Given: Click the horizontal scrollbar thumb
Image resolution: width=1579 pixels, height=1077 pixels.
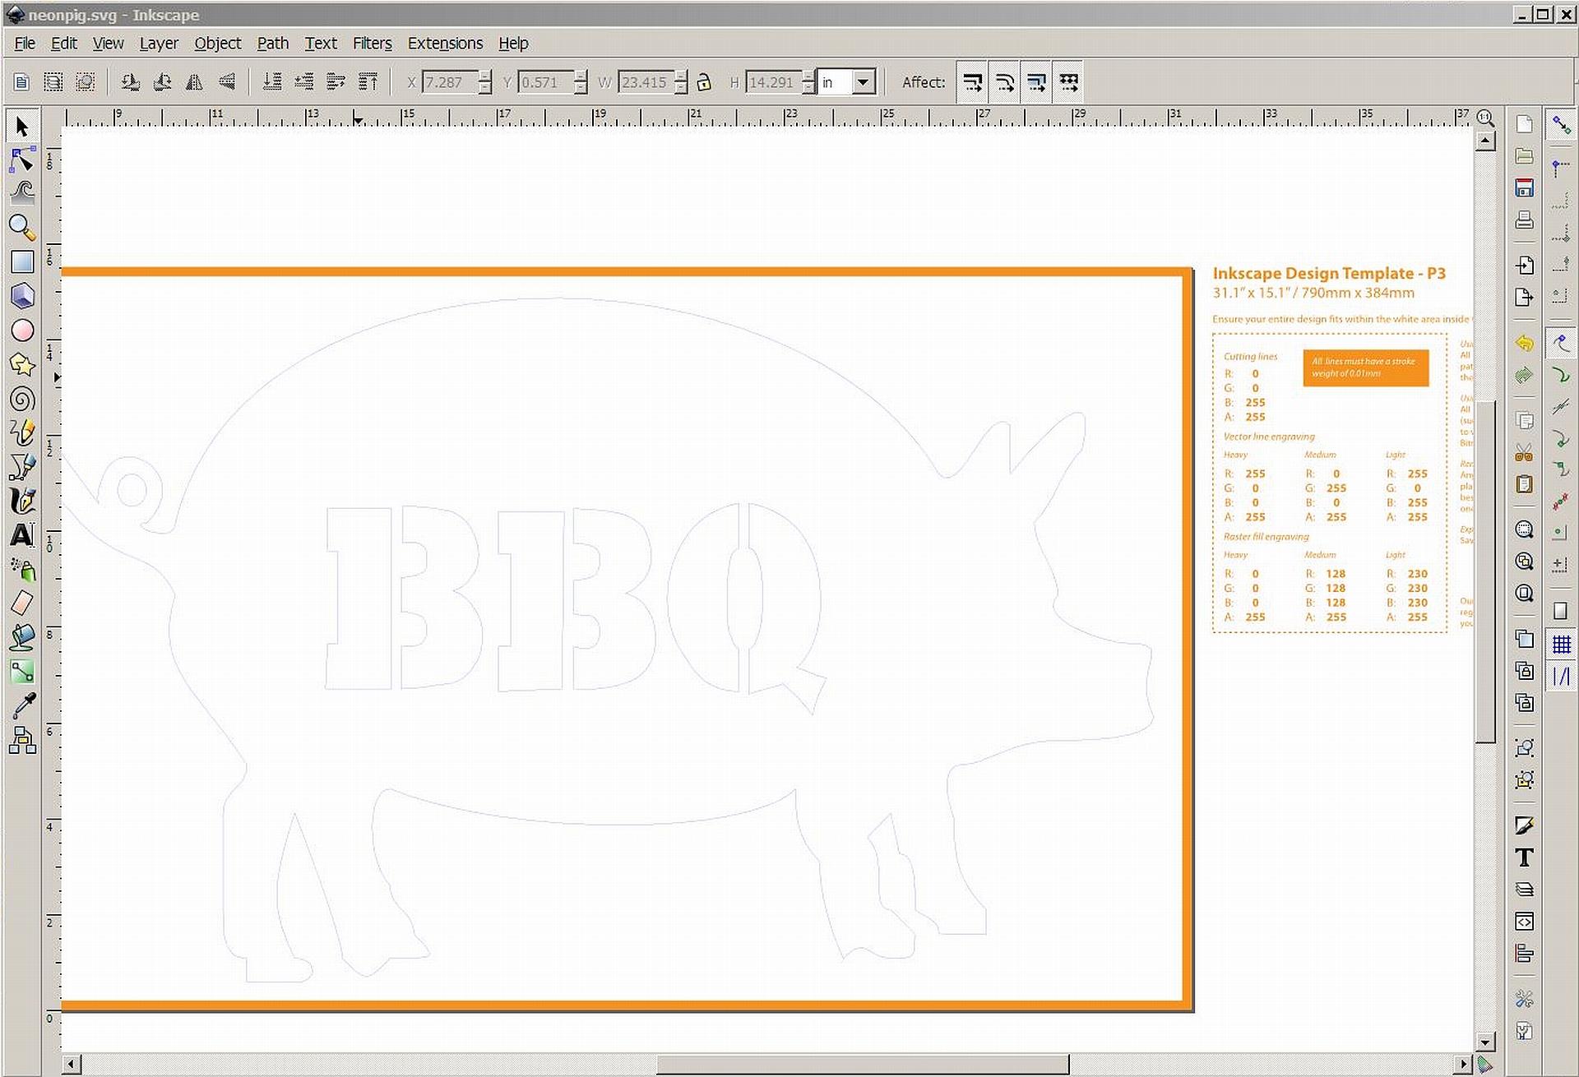Looking at the screenshot, I should click(x=862, y=1065).
